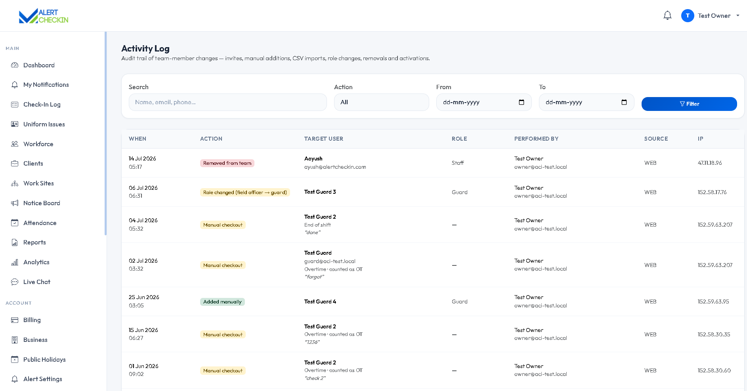Click the 'Role changed (field officer → guard)' badge
Screen dimensions: 747x391
245,192
